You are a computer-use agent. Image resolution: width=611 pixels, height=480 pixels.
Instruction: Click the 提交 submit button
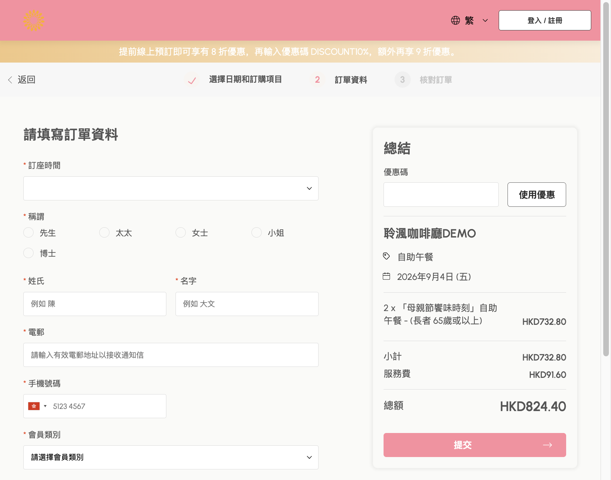coord(475,445)
